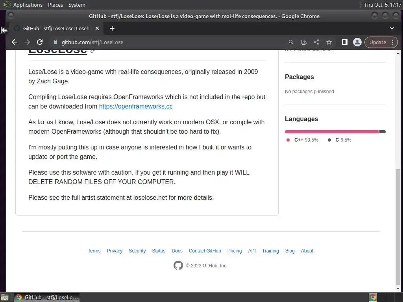This screenshot has height=302, width=403.
Task: Click the anchor link icon beside LoseLose heading
Action: 93,51
